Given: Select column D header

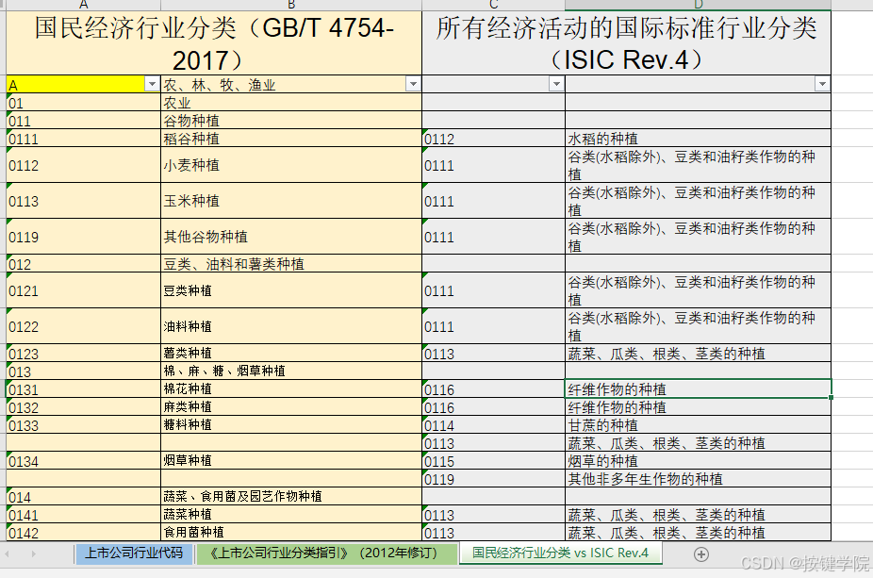Looking at the screenshot, I should click(x=699, y=5).
